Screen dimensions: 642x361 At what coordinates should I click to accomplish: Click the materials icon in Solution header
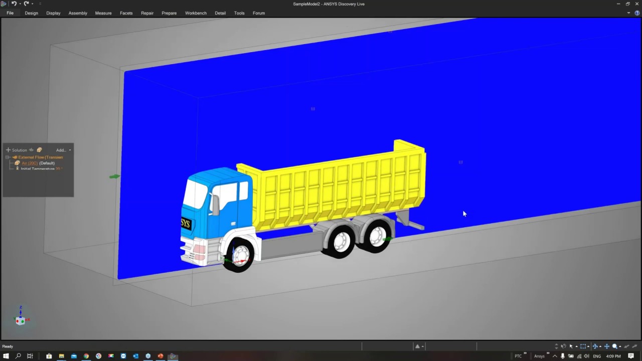(x=39, y=150)
